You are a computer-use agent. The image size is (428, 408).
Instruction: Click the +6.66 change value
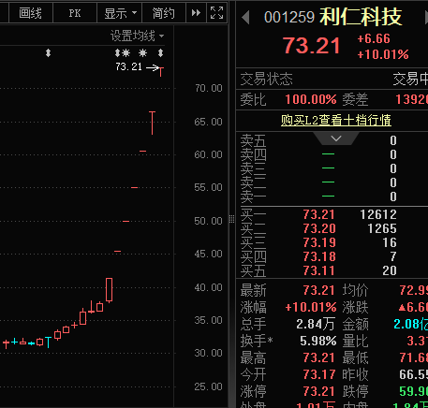click(x=374, y=38)
